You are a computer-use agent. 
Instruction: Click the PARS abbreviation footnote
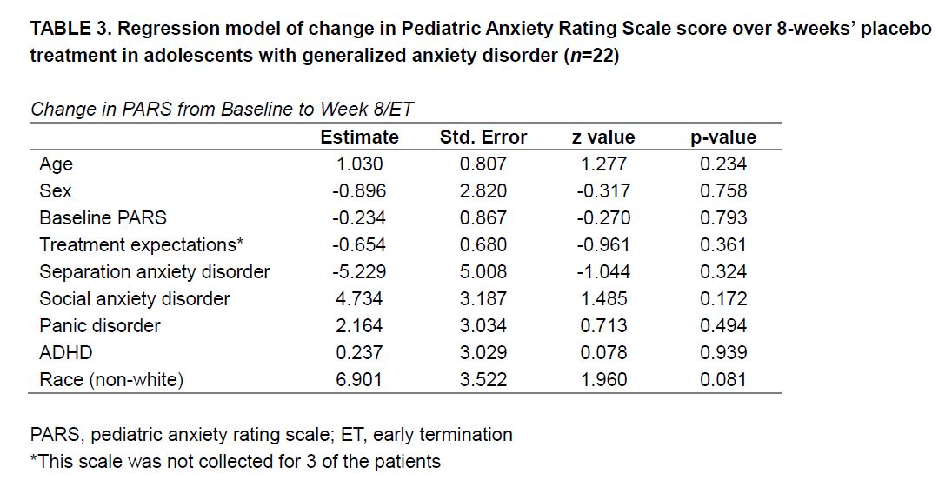pyautogui.click(x=271, y=434)
